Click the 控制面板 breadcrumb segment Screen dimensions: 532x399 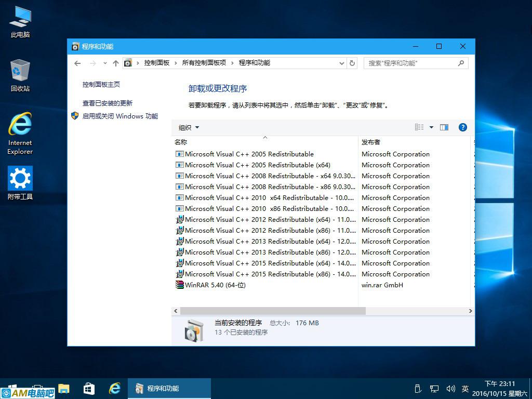pos(157,63)
